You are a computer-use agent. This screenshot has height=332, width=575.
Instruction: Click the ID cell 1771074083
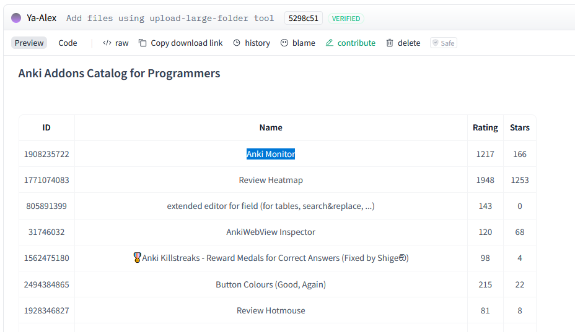click(x=46, y=180)
